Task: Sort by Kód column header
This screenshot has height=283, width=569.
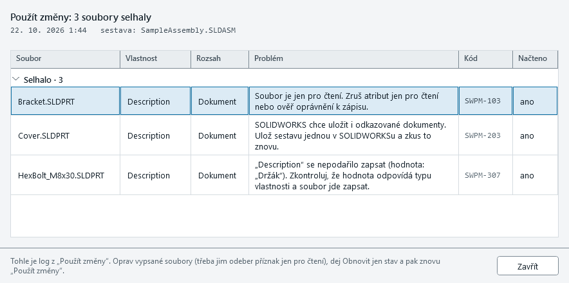Action: [x=485, y=58]
